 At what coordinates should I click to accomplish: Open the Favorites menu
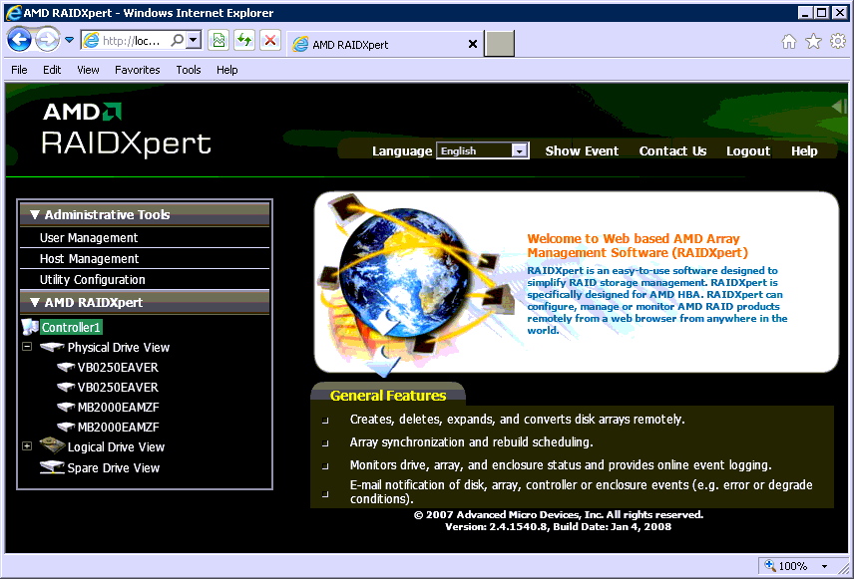(x=138, y=70)
